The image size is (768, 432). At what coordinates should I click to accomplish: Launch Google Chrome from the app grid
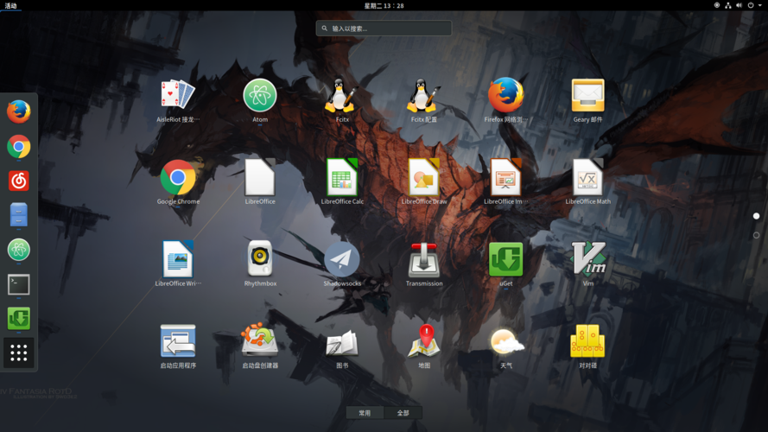coord(178,182)
